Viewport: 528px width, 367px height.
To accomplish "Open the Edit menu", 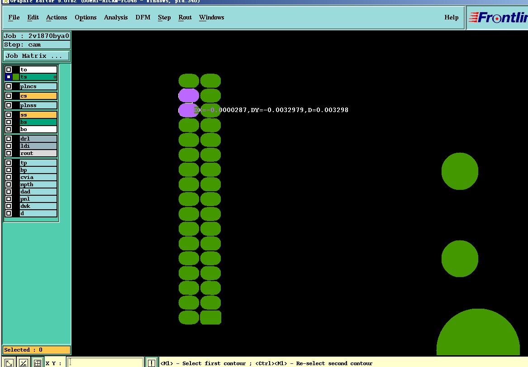I will (33, 18).
